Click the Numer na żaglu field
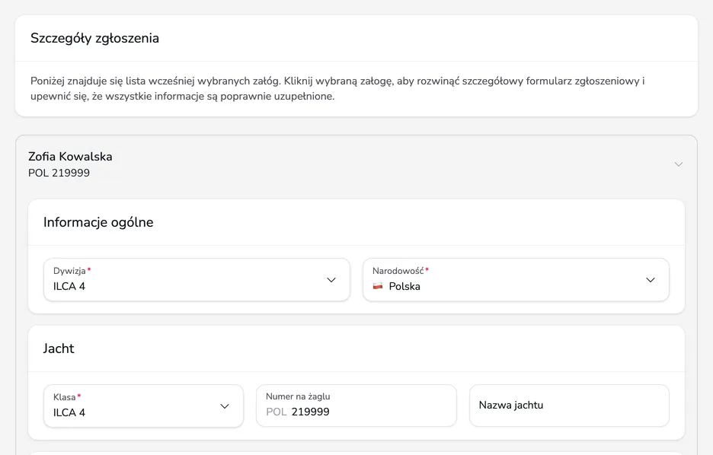 [x=356, y=406]
